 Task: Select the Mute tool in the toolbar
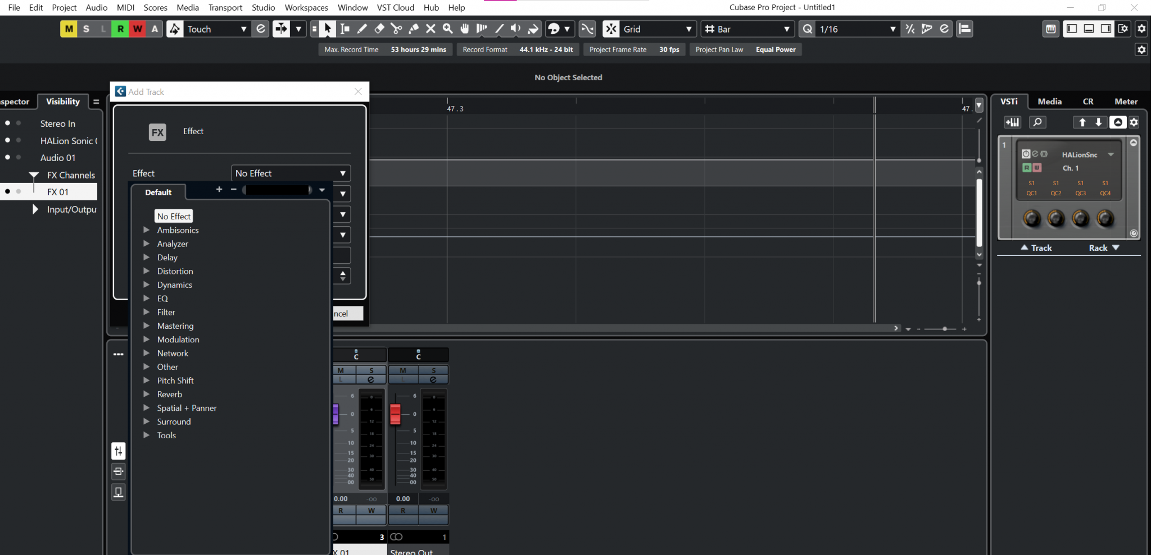tap(432, 29)
